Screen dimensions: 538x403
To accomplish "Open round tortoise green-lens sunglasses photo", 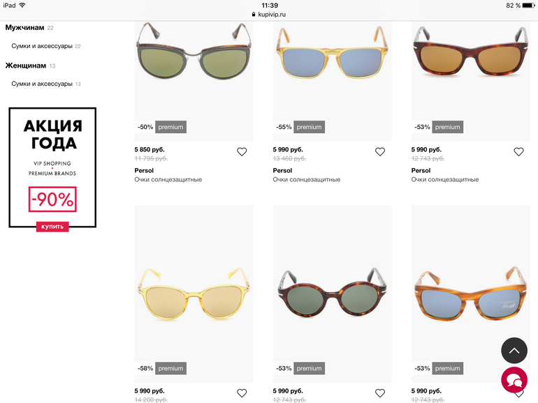I will point(332,293).
